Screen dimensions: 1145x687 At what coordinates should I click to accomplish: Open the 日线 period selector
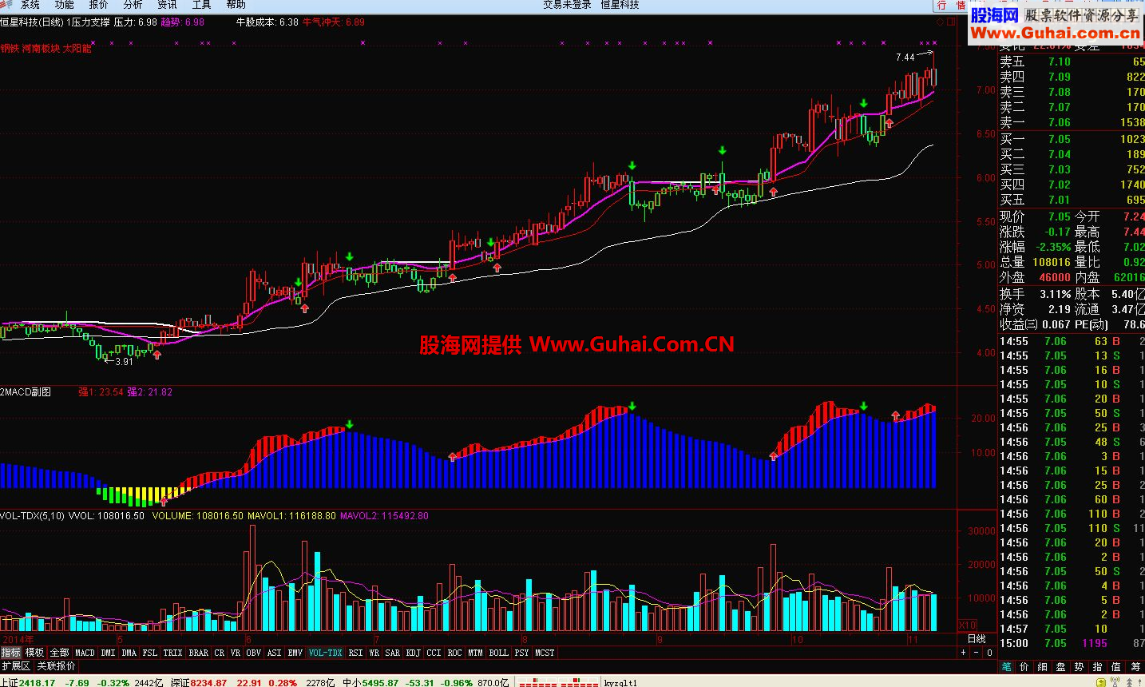[x=977, y=639]
